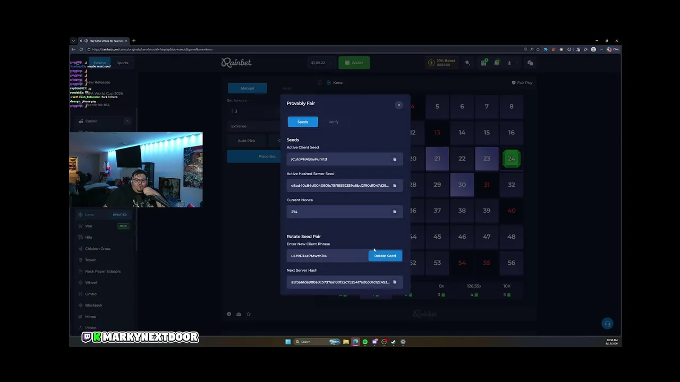Copy the current nonce value

394,212
